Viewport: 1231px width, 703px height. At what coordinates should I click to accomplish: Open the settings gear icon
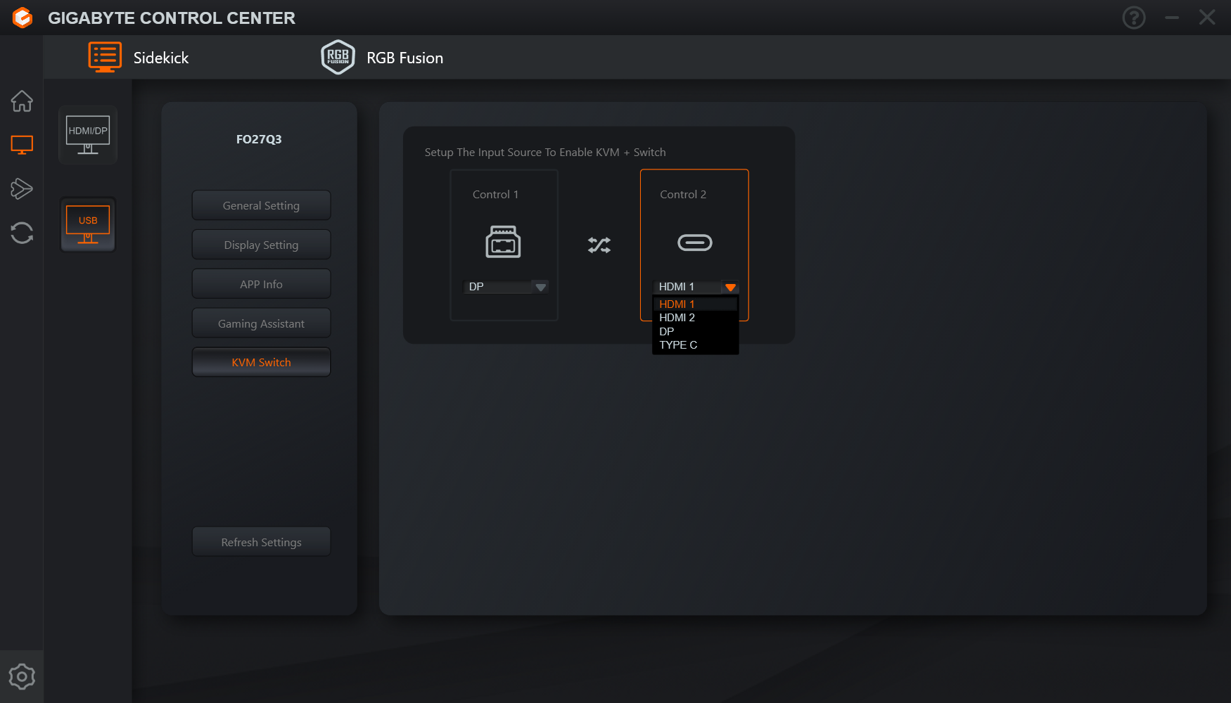pyautogui.click(x=22, y=677)
